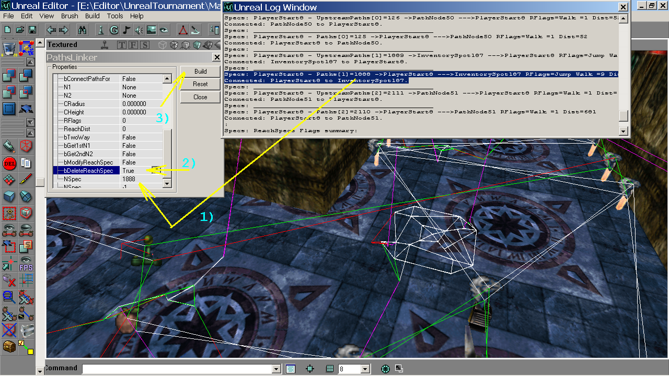Click the recycle bin icon in left toolbar

tap(8, 48)
